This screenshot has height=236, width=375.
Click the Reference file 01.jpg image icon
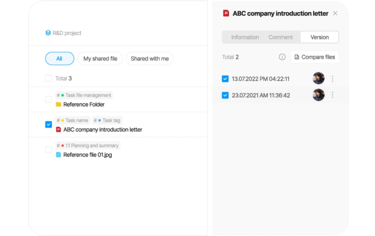click(x=58, y=155)
